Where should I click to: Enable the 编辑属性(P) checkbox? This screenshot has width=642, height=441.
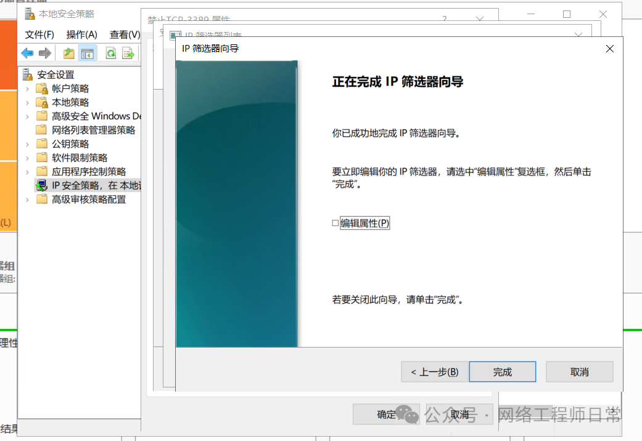tap(335, 224)
